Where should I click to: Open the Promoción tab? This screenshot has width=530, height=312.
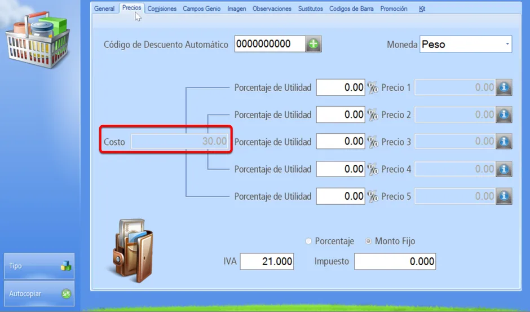click(394, 9)
